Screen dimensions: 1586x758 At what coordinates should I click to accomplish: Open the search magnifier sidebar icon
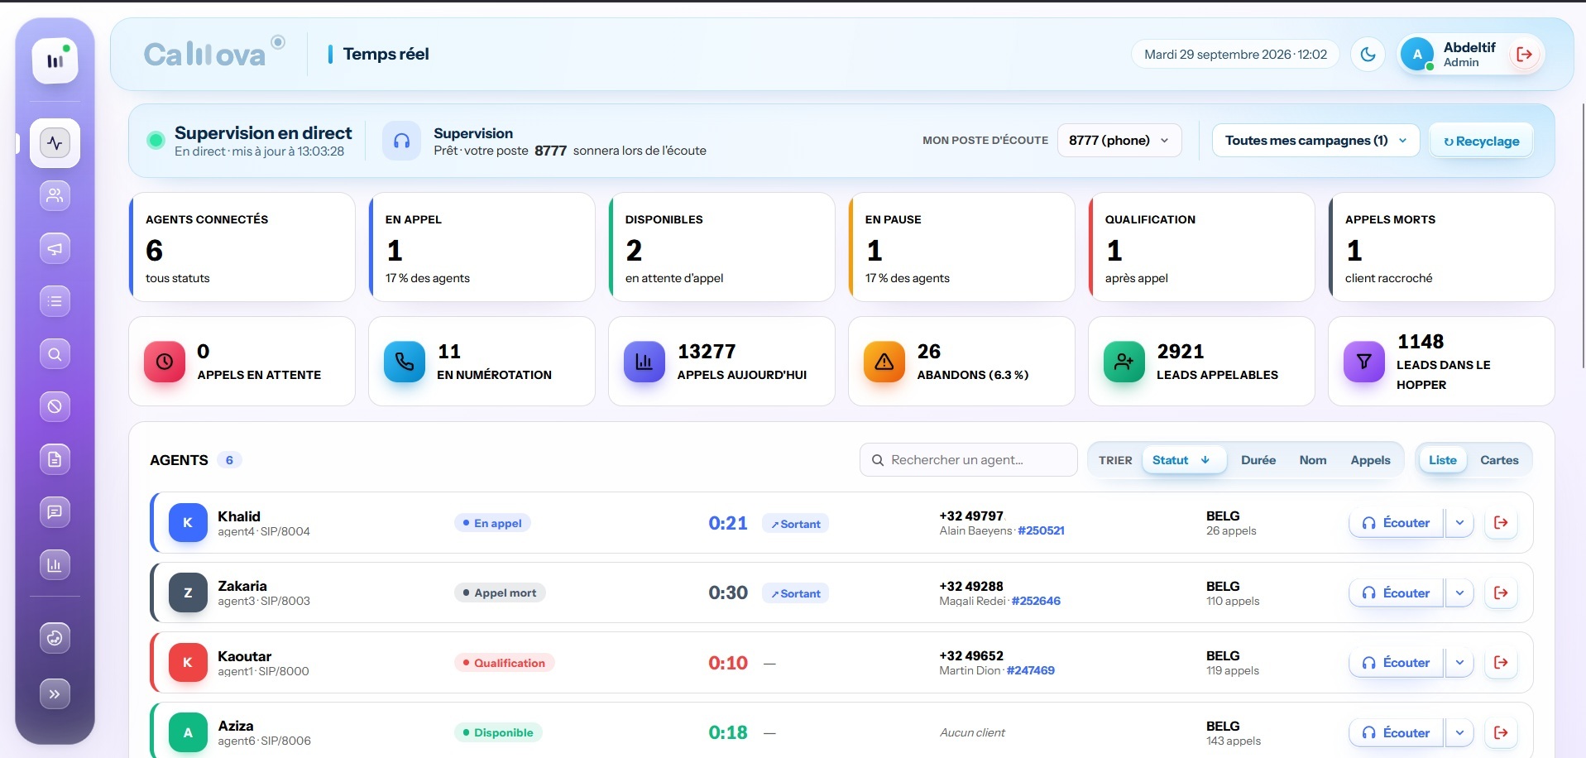click(55, 354)
